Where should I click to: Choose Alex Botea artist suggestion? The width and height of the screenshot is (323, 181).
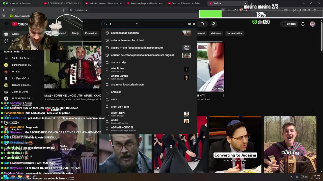click(x=149, y=70)
